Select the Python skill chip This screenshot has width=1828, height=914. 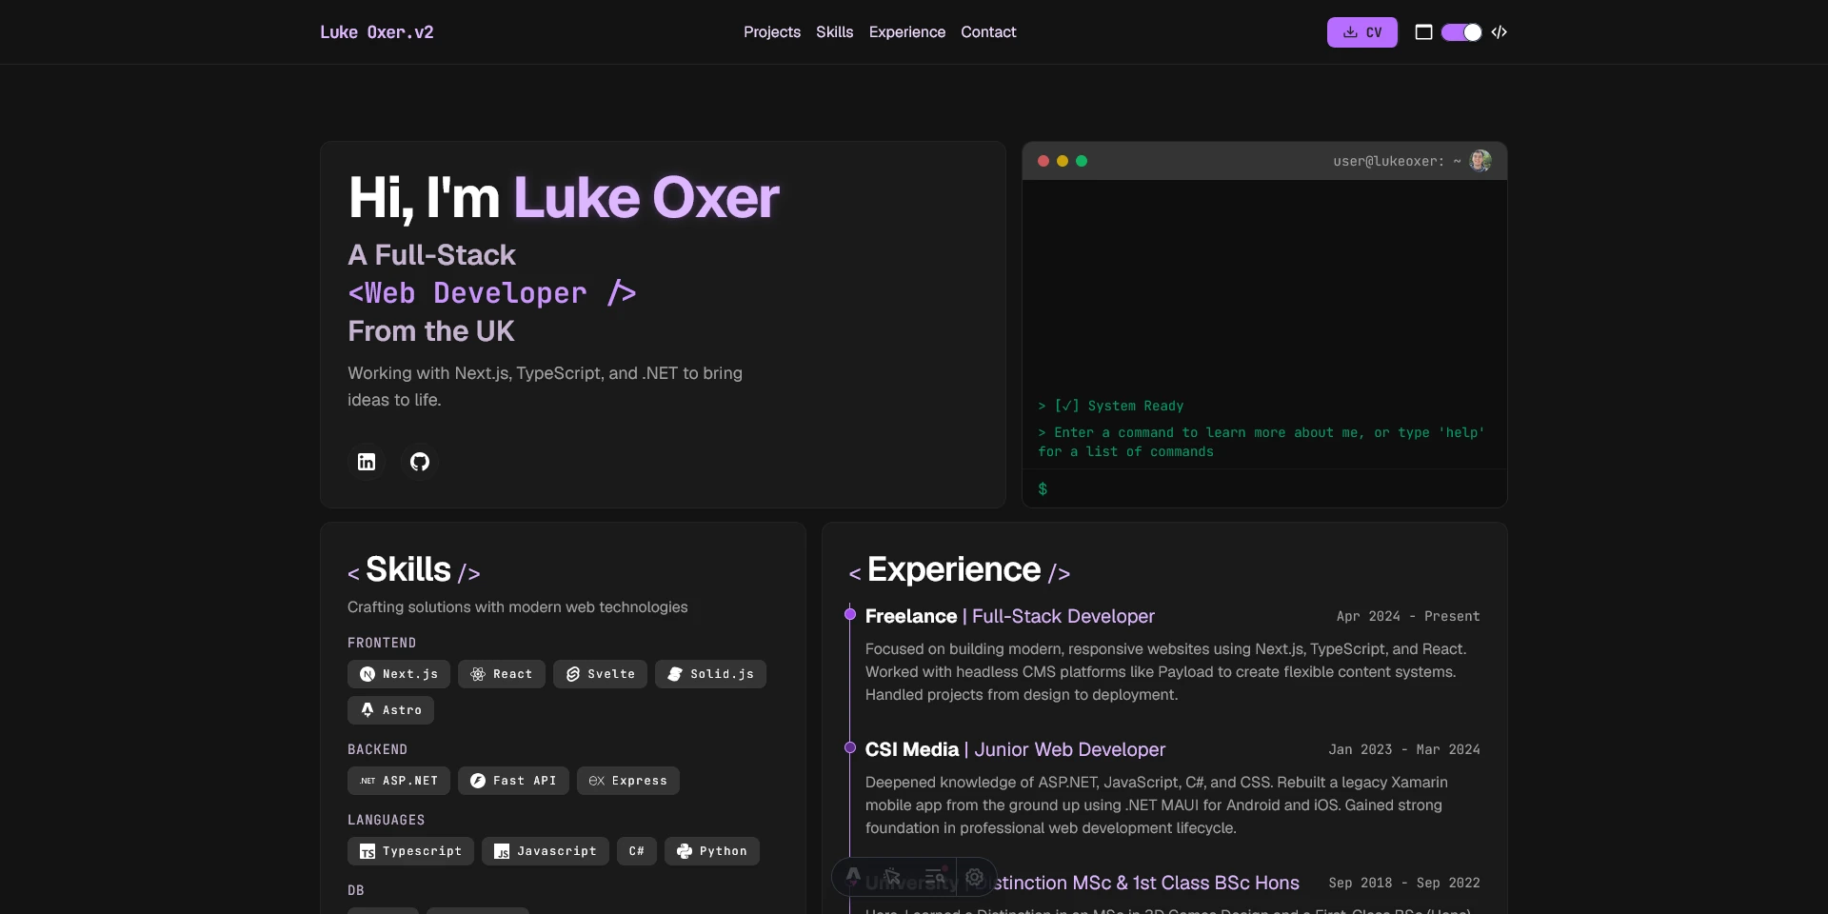tap(712, 851)
